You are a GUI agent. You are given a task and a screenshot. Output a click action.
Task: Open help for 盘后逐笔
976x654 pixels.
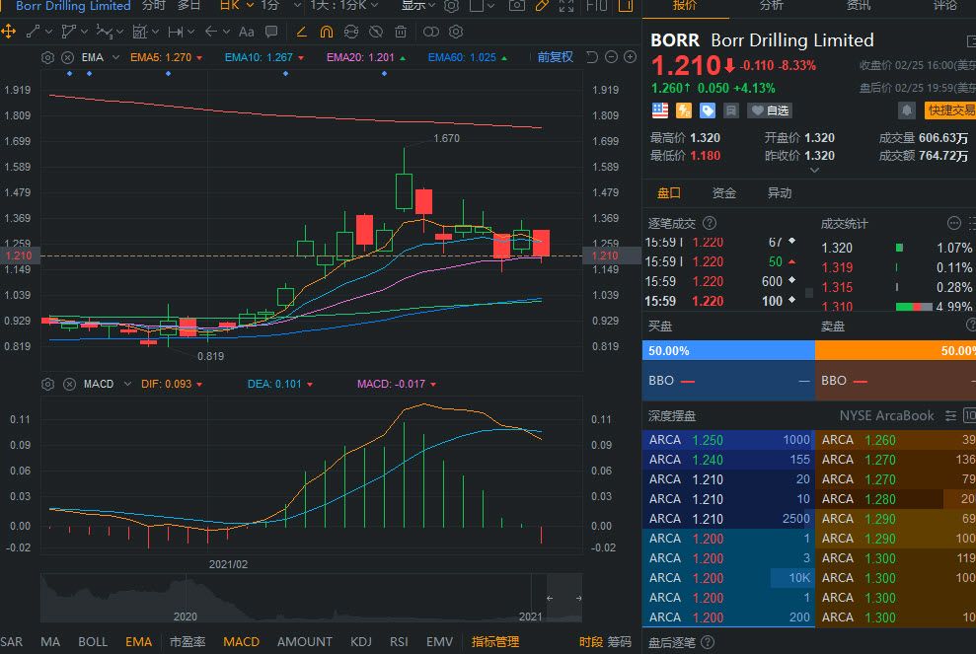(x=708, y=642)
